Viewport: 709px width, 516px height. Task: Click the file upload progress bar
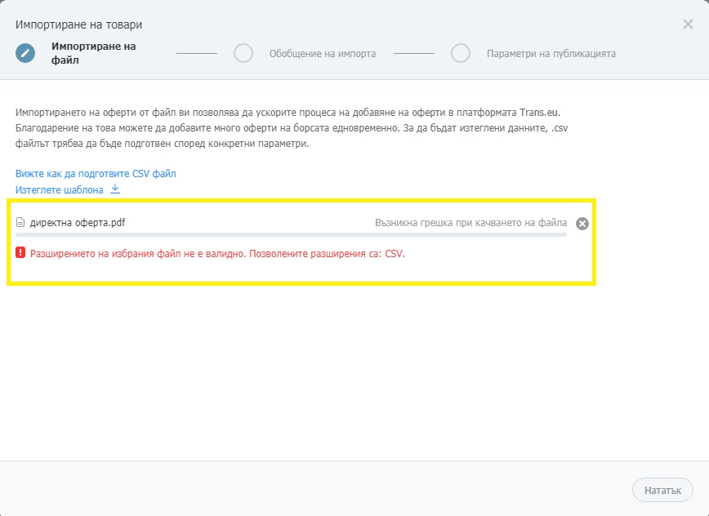click(x=291, y=235)
